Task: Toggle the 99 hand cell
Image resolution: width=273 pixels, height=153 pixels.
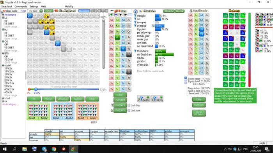Action: click(x=58, y=43)
